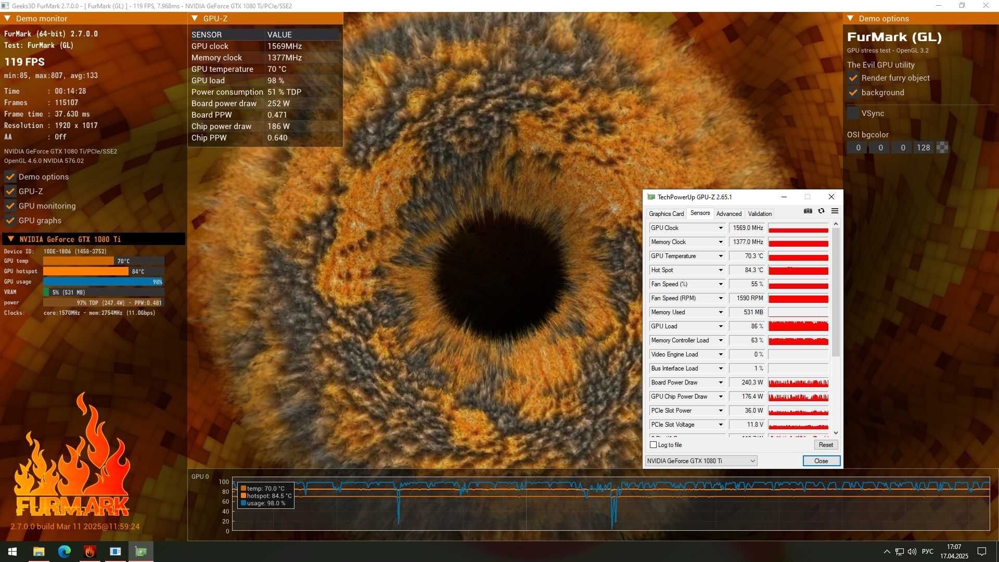Toggle the GPU graphs checkbox
The height and width of the screenshot is (562, 999).
coord(10,221)
